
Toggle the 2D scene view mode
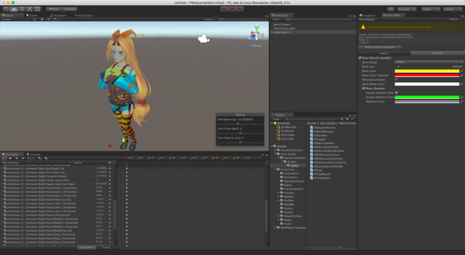click(x=35, y=20)
